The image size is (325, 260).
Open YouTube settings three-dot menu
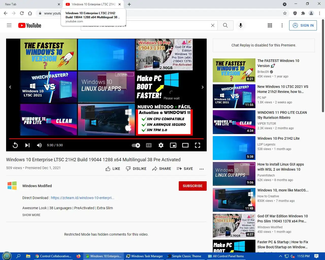282,25
